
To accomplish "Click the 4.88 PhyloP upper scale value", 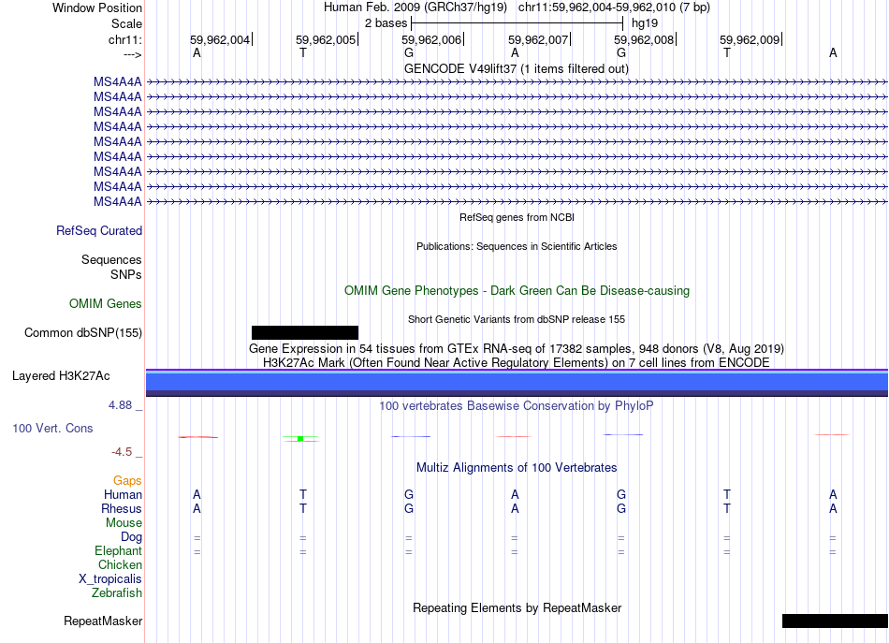I will [x=120, y=405].
